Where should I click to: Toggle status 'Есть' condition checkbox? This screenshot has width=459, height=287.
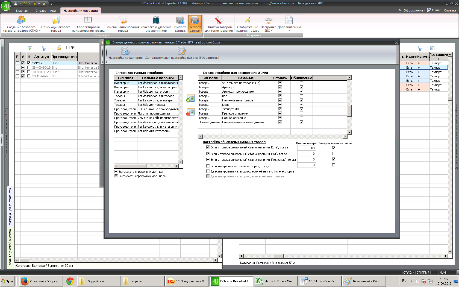pos(208,147)
